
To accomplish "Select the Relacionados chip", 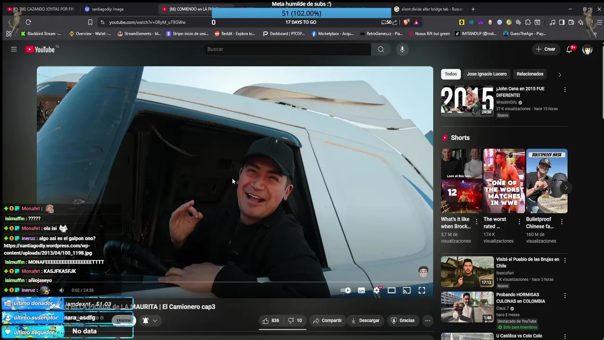I will click(530, 74).
